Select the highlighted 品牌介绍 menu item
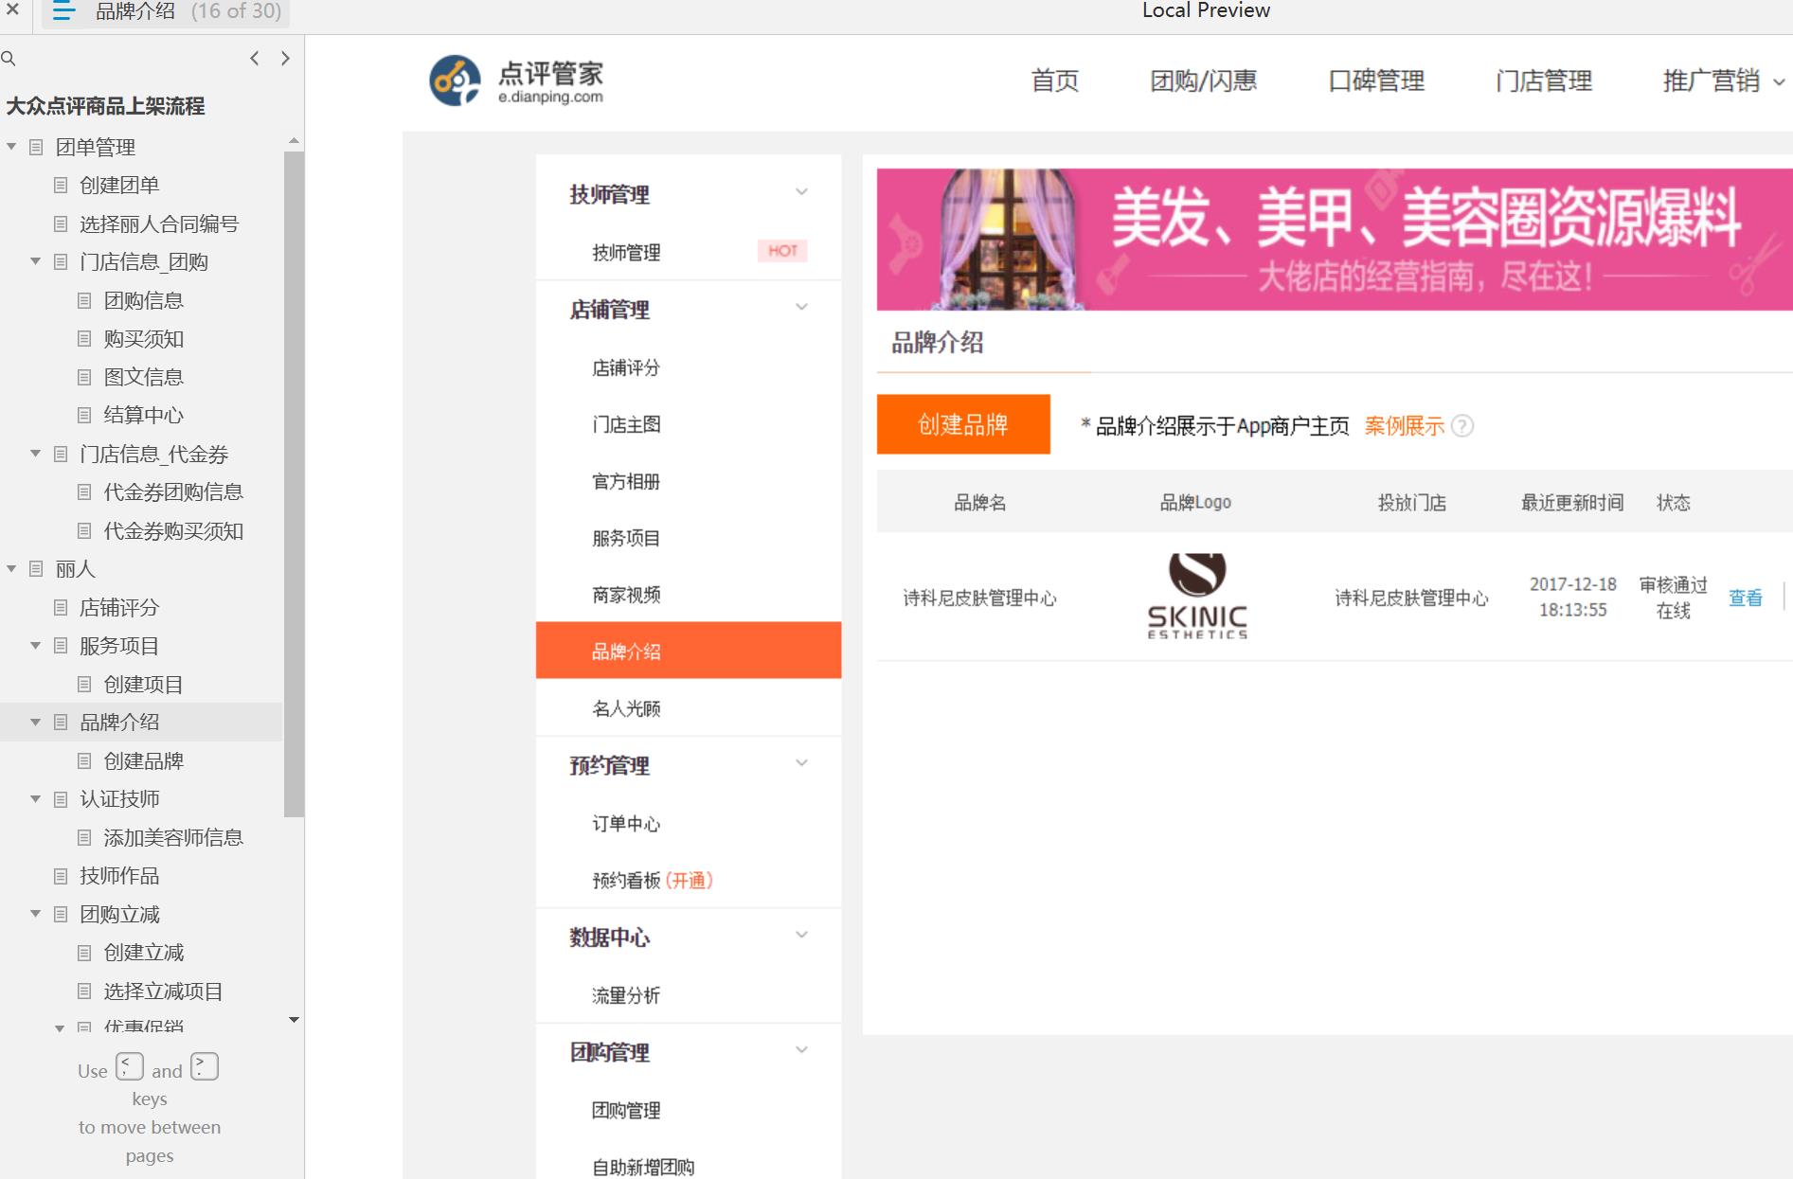This screenshot has width=1793, height=1179. (x=689, y=651)
